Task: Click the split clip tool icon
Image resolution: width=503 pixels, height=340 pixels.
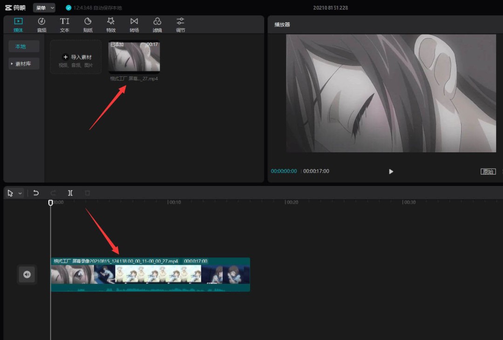Action: pyautogui.click(x=70, y=193)
